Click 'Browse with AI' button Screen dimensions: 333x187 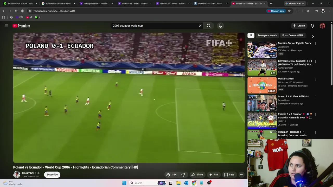point(294,4)
